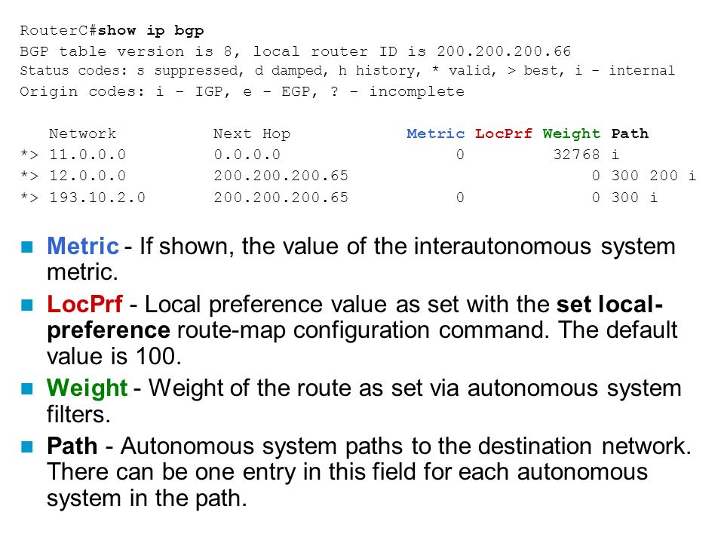Click the bold Path column header
Screen dimensions: 724x543
pos(630,134)
